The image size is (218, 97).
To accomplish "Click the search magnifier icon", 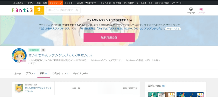I will pos(77,10).
